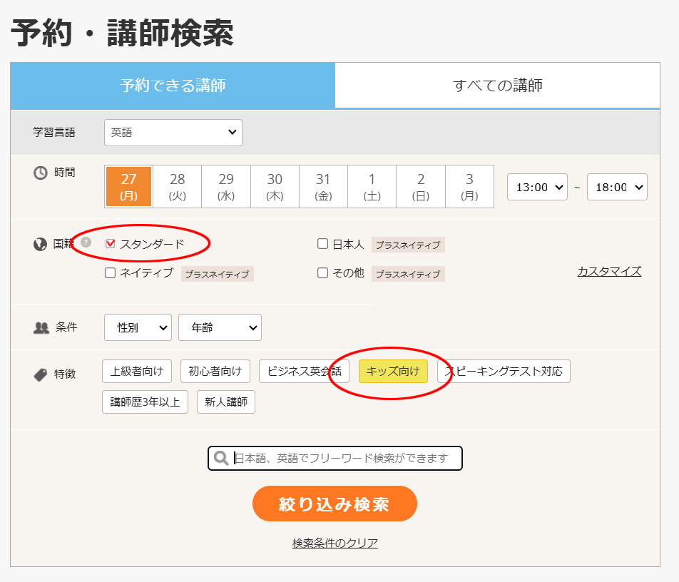Open the 学習言語 language dropdown

coord(173,133)
